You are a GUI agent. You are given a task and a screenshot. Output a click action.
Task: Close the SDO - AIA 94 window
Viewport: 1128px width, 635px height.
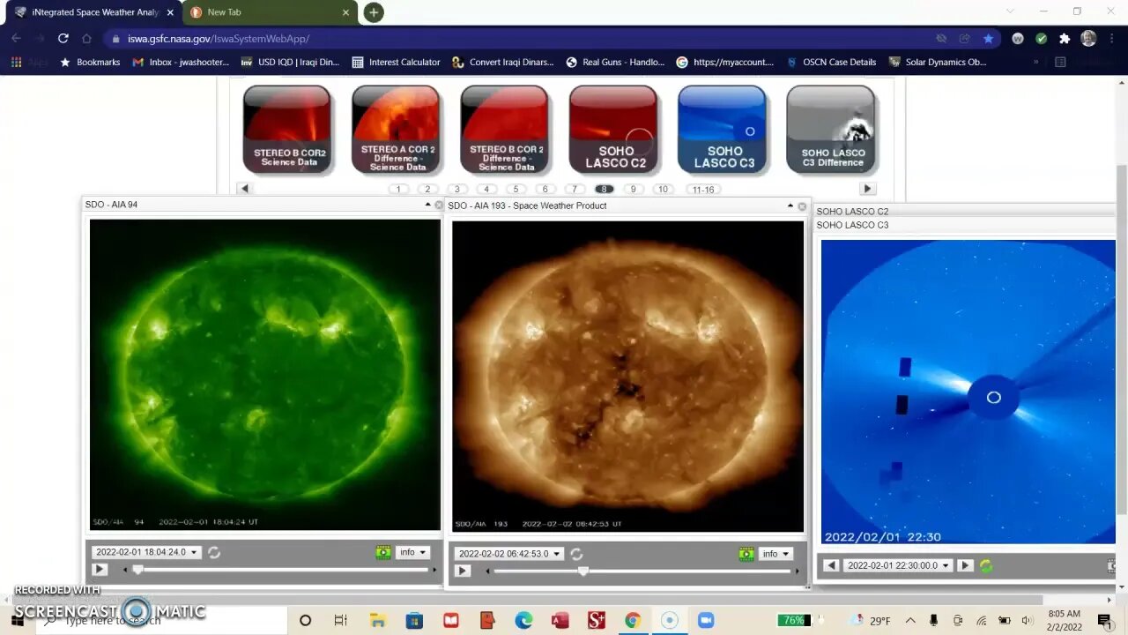pyautogui.click(x=439, y=205)
